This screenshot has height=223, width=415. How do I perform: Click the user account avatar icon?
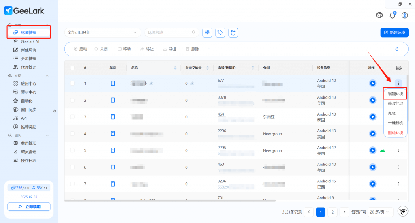point(404,15)
